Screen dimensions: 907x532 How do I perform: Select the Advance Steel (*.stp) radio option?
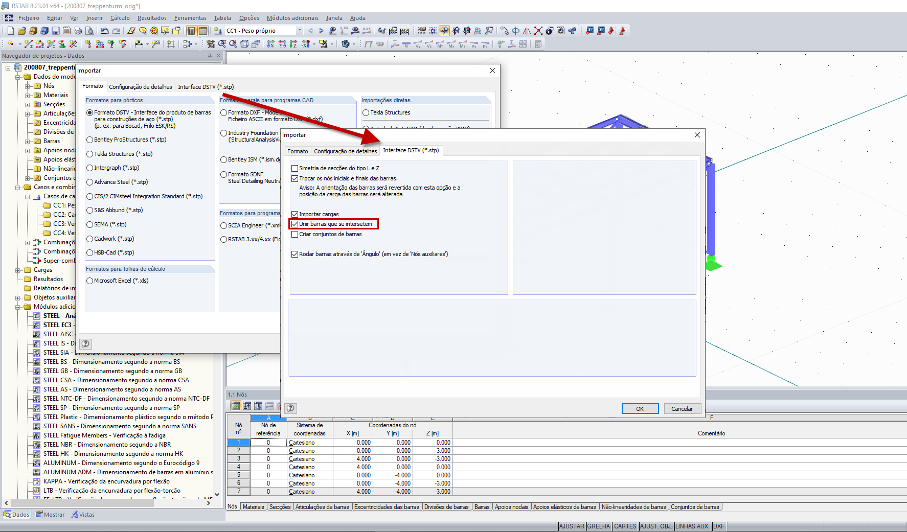point(90,182)
